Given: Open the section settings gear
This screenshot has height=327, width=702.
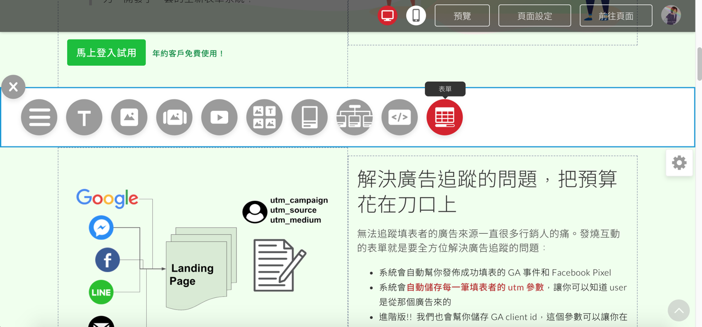Looking at the screenshot, I should pyautogui.click(x=679, y=163).
